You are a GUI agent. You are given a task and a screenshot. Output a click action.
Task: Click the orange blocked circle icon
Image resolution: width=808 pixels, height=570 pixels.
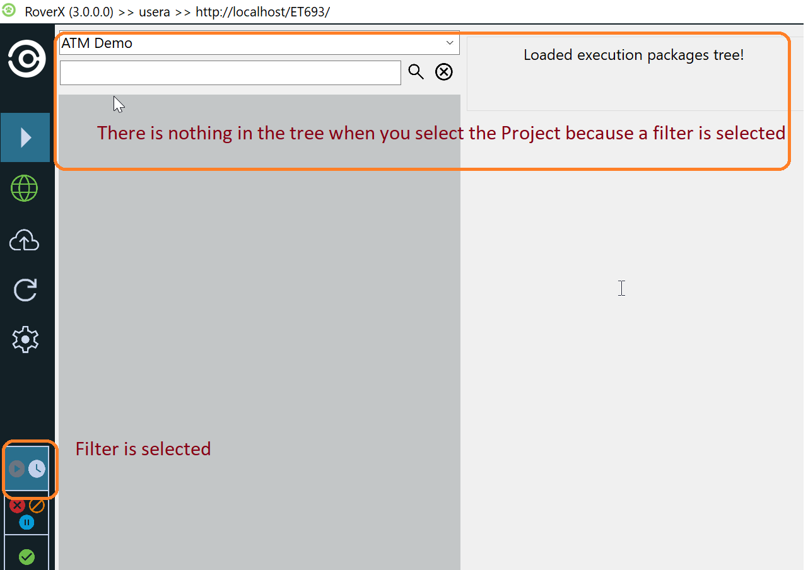[37, 506]
